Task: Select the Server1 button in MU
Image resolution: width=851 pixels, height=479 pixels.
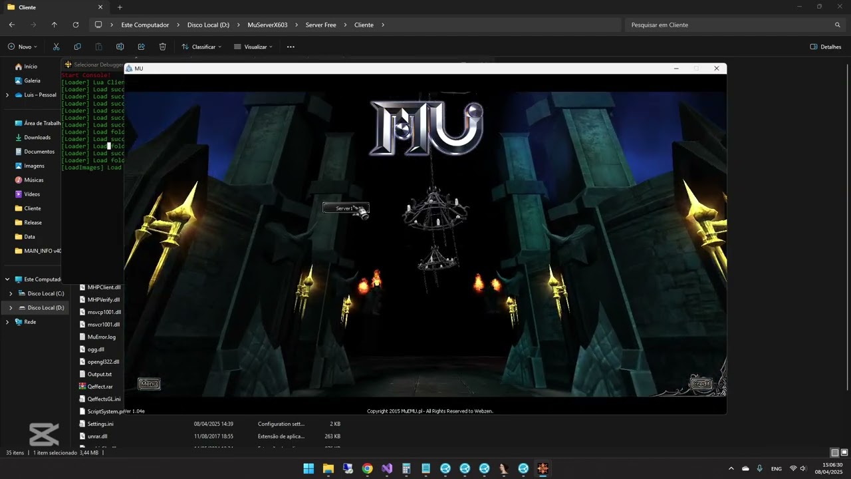Action: pos(346,208)
